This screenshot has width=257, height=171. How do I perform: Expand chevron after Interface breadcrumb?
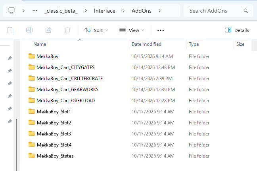(123, 11)
